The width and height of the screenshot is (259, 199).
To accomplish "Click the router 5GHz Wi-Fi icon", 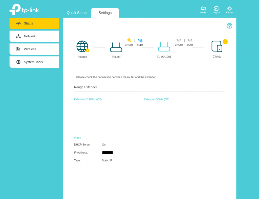I will [140, 40].
